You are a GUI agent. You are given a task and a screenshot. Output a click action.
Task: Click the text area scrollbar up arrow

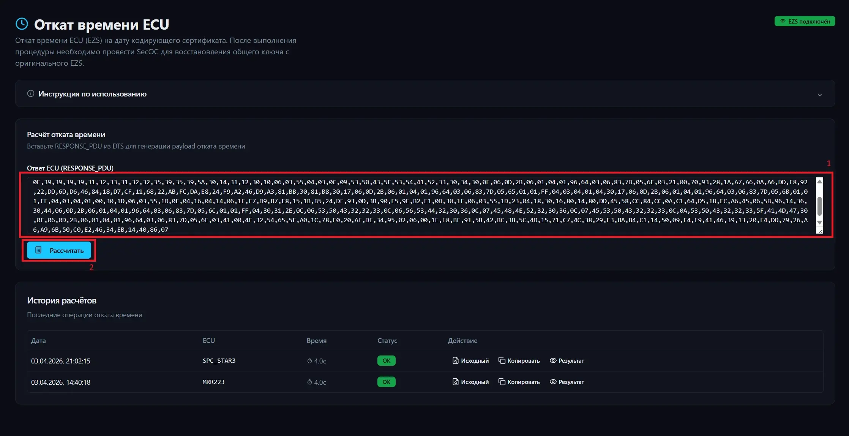tap(819, 182)
